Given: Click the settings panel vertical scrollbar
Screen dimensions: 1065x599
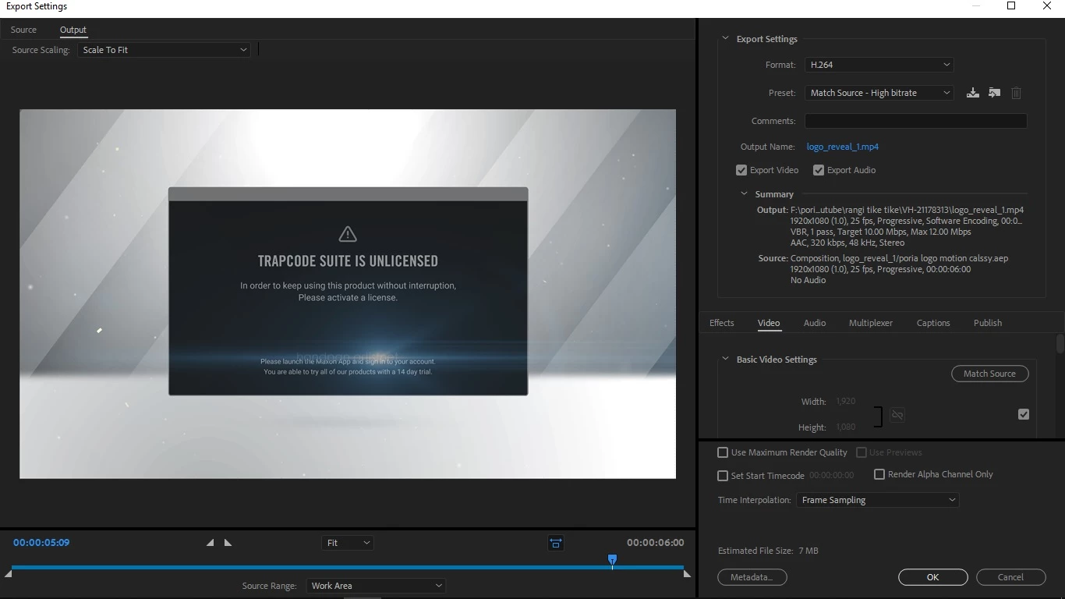Looking at the screenshot, I should pyautogui.click(x=1060, y=344).
